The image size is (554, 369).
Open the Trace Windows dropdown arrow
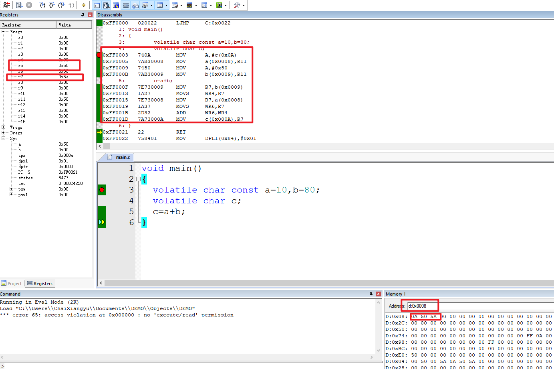[x=211, y=5]
